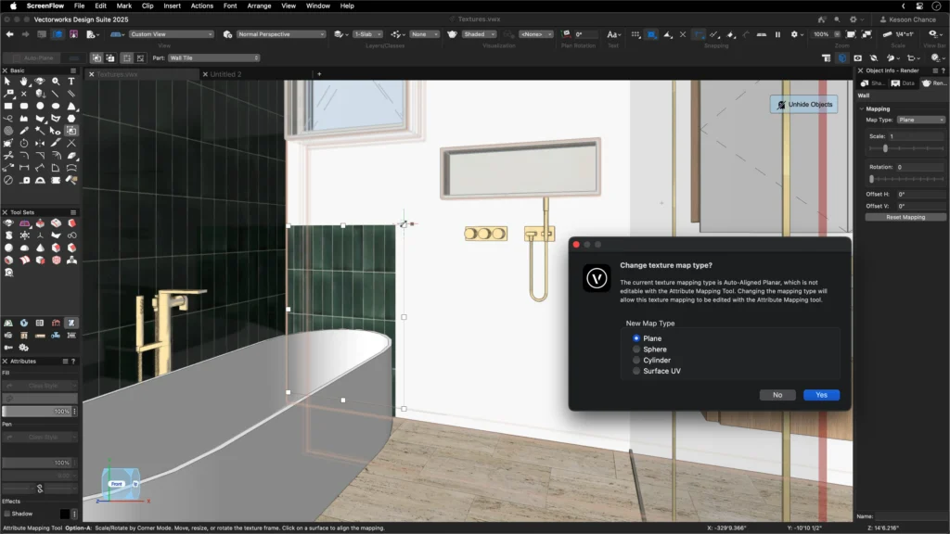
Task: Switch to the Untitled 2 document tab
Action: coord(225,74)
